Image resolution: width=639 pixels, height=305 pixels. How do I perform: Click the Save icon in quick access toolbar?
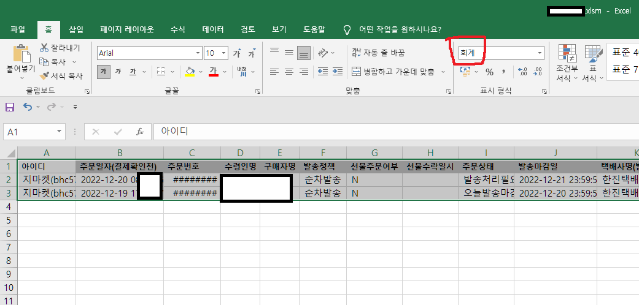10,107
